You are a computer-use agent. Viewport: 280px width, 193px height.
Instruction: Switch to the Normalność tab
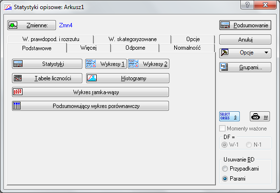[187, 48]
